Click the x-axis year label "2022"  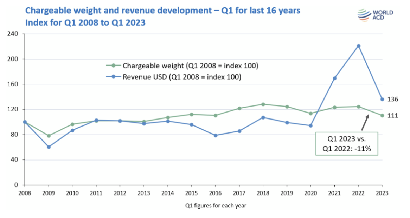pyautogui.click(x=359, y=193)
